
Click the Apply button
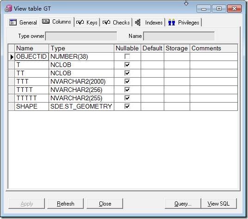pos(26,204)
